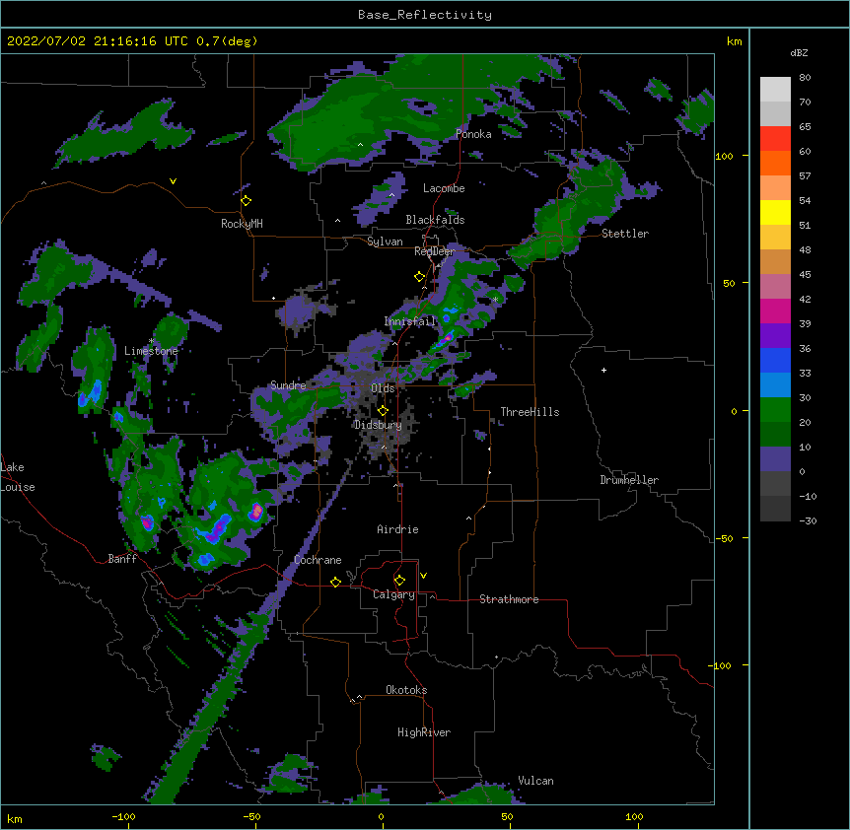The height and width of the screenshot is (830, 850).
Task: Click the yellow V marker northwest of RockyMH
Action: [x=173, y=181]
